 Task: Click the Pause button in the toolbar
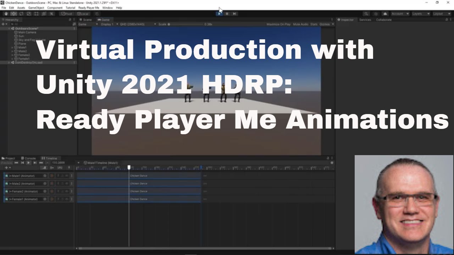(x=227, y=14)
